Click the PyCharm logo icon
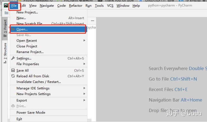Image resolution: width=207 pixels, height=122 pixels. [6, 5]
